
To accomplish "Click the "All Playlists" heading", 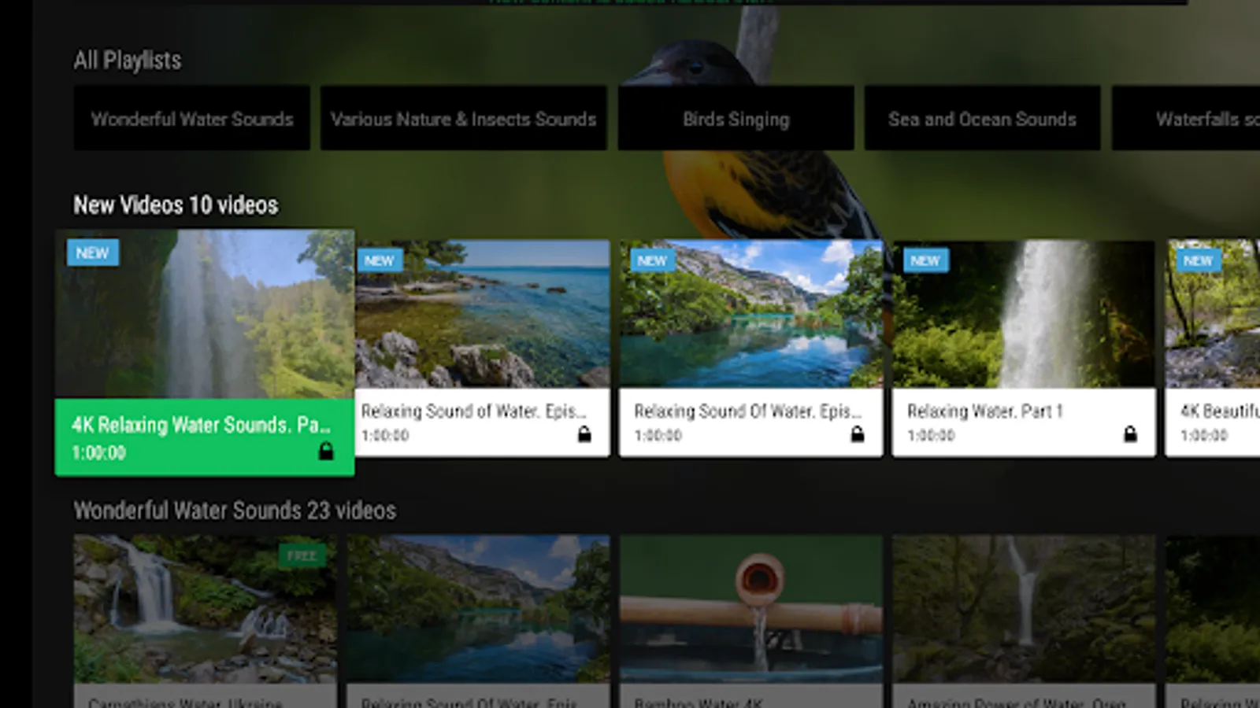I will (128, 60).
